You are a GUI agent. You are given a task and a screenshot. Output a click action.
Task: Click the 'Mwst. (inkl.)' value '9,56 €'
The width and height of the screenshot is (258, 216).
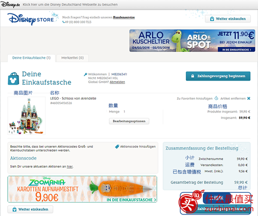(243, 171)
